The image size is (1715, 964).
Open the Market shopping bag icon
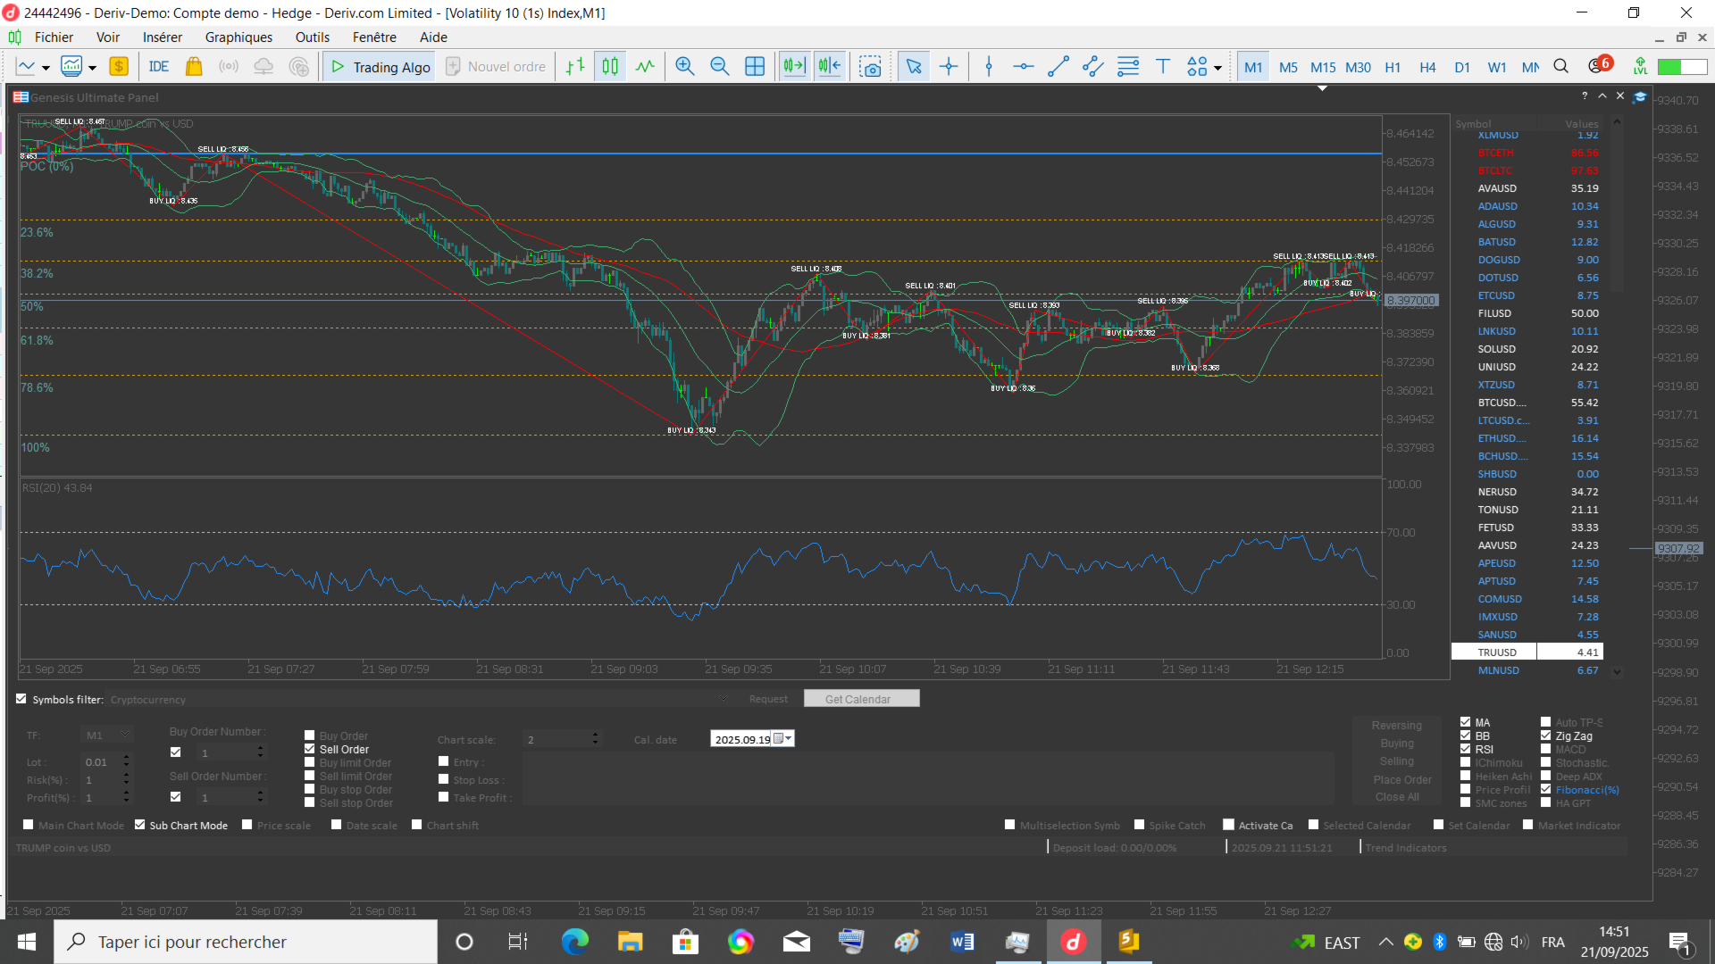coord(194,67)
